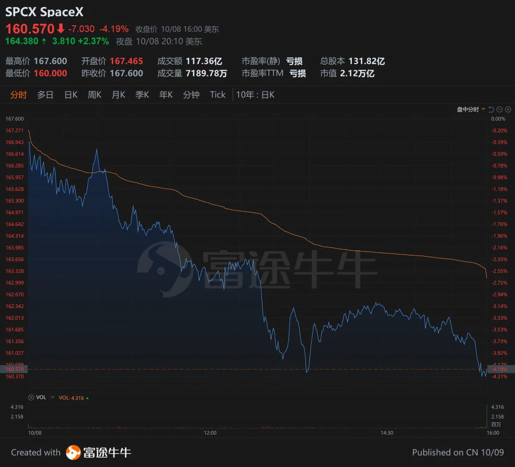This screenshot has width=515, height=467.
Task: Click the 总股本 value 131.82亿
Action: tap(367, 61)
